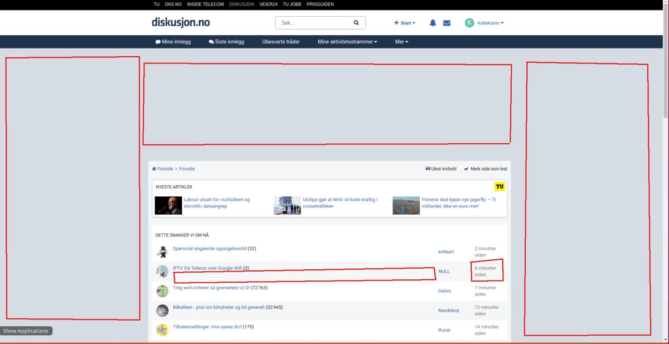Viewport: 669px width, 344px height.
Task: Click Ulest innhold link
Action: point(441,168)
